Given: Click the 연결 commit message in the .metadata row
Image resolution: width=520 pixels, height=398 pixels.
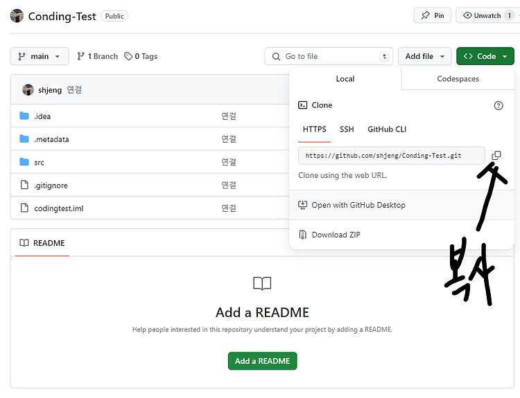Looking at the screenshot, I should click(x=229, y=138).
